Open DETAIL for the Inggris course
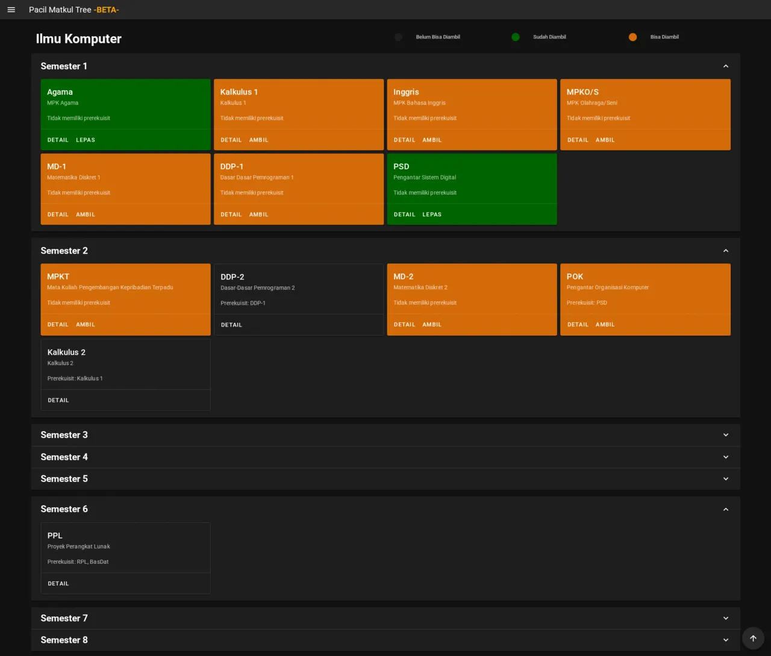Image resolution: width=771 pixels, height=656 pixels. click(404, 140)
